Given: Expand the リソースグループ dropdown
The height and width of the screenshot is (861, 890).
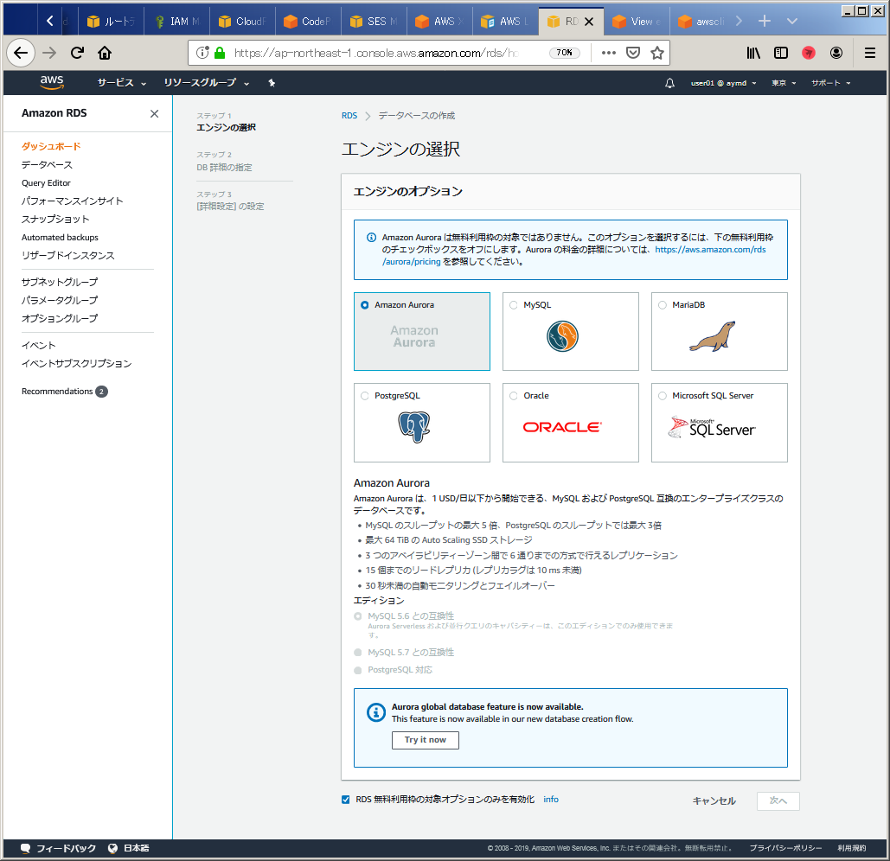Looking at the screenshot, I should coord(207,83).
